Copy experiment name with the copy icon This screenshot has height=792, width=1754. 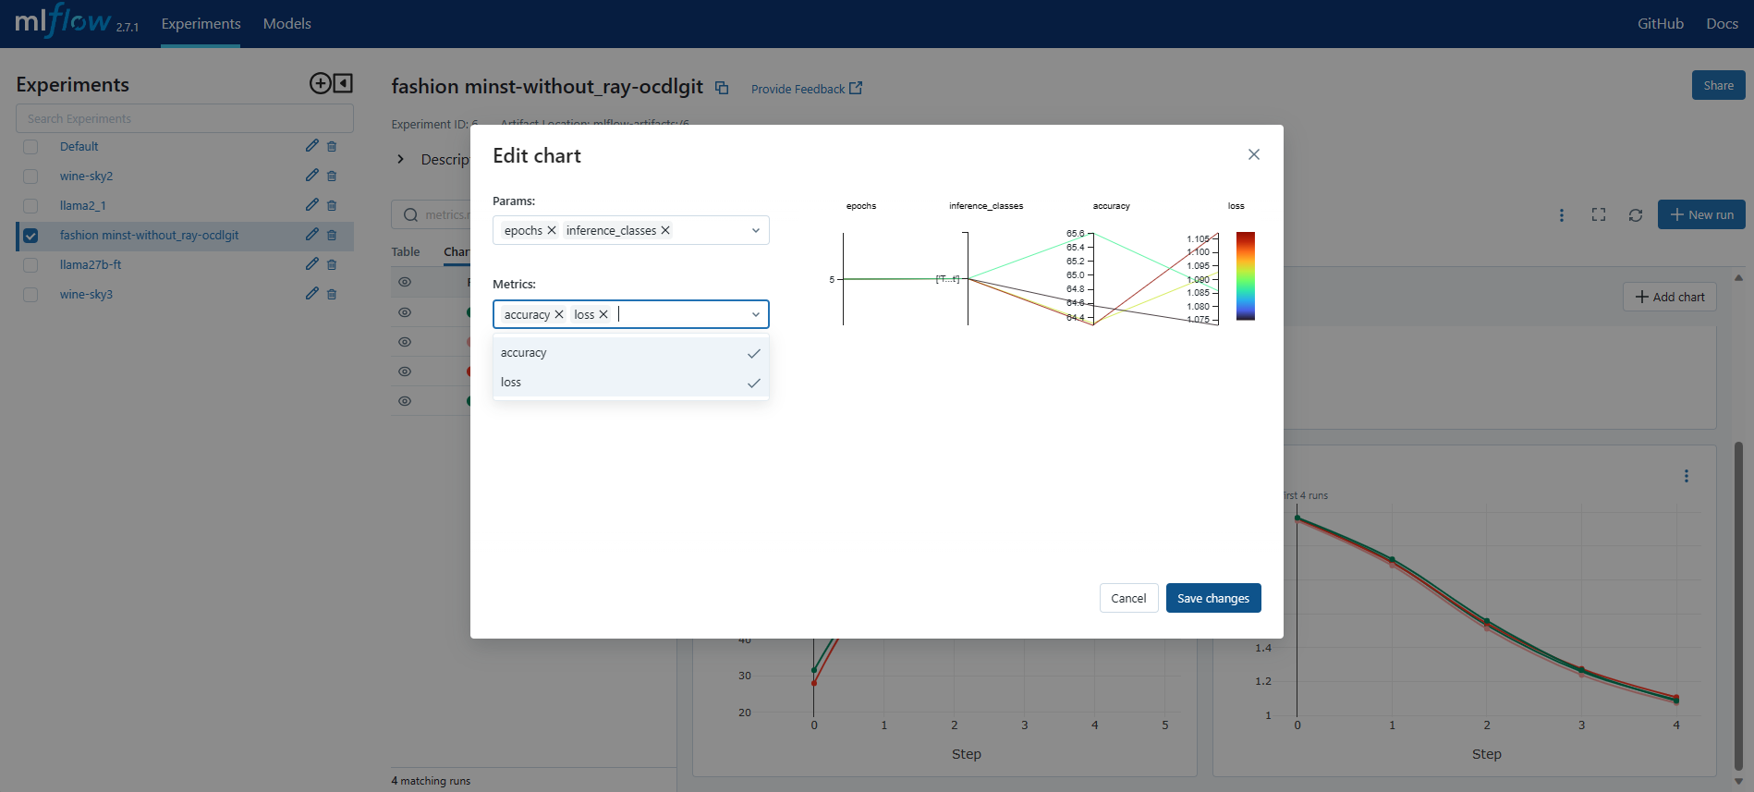(x=722, y=88)
